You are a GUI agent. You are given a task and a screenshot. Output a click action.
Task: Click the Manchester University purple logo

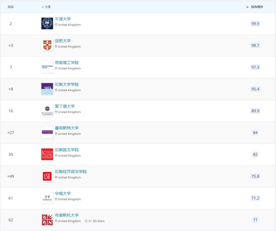(x=47, y=132)
